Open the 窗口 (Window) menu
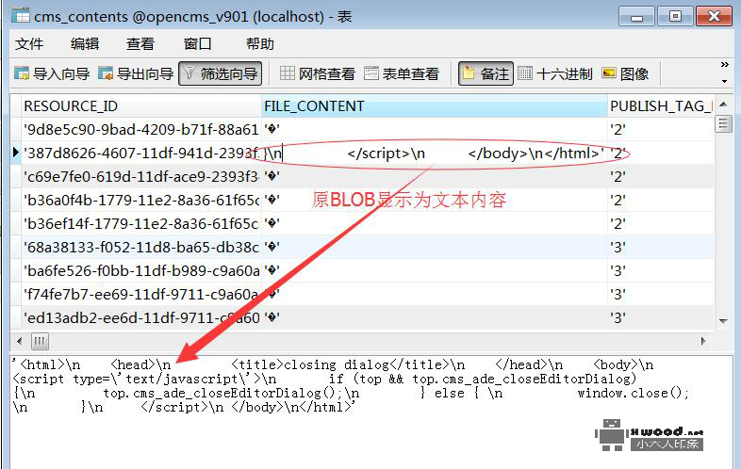This screenshot has height=469, width=741. point(198,44)
